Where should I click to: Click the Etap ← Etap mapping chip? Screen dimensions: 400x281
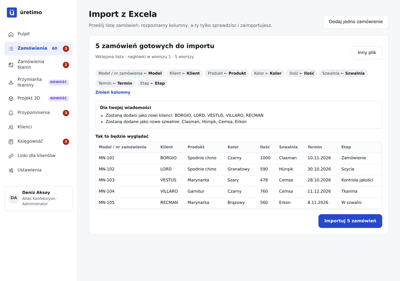[x=153, y=83]
